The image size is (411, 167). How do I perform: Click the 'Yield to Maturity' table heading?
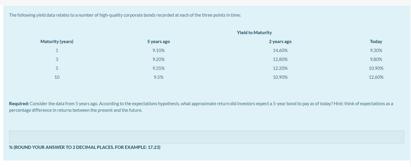254,33
